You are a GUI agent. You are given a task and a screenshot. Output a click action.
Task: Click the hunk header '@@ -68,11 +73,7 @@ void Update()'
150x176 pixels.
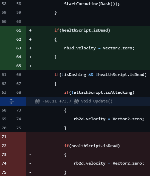click(x=74, y=101)
